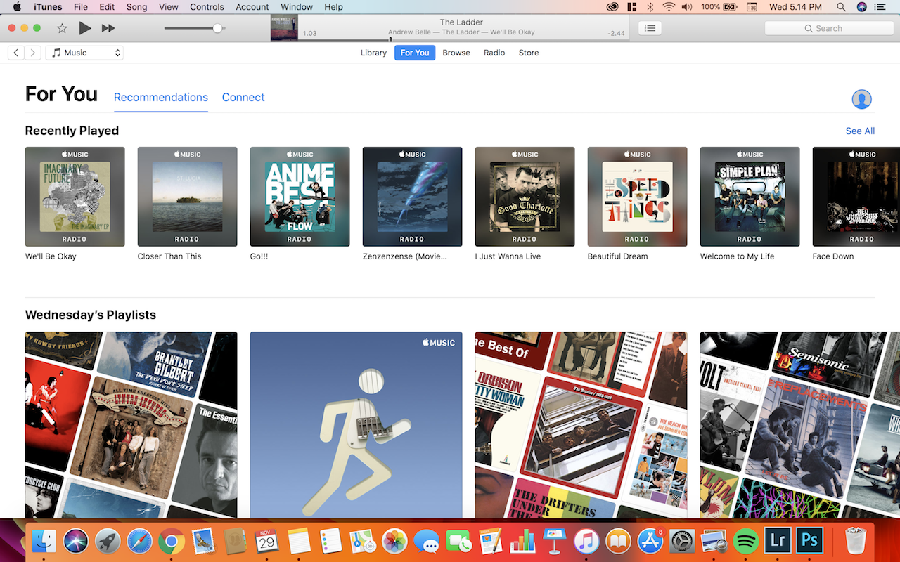Open the Radio tab
Viewport: 900px width, 562px height.
(x=494, y=53)
